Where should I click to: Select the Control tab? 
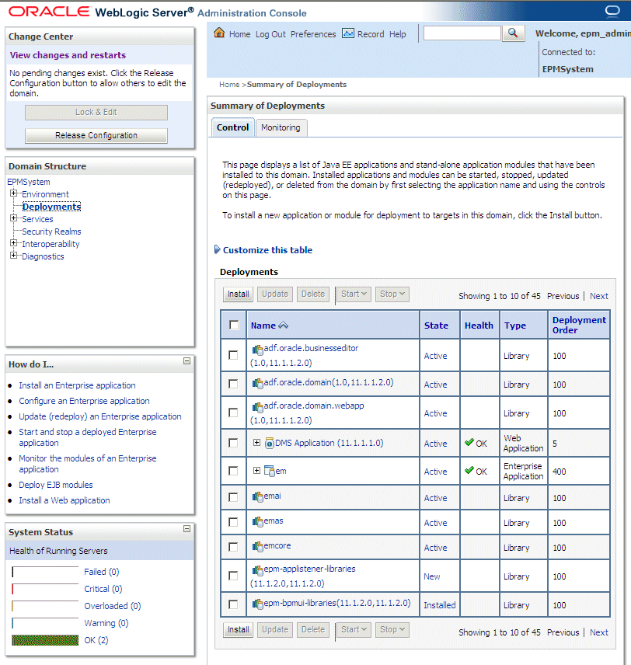coord(232,127)
